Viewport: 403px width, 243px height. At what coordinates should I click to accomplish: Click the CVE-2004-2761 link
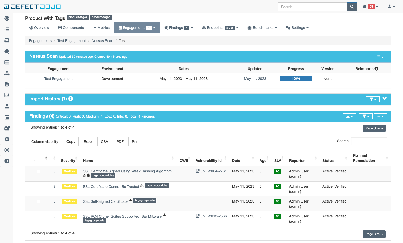[x=213, y=171]
